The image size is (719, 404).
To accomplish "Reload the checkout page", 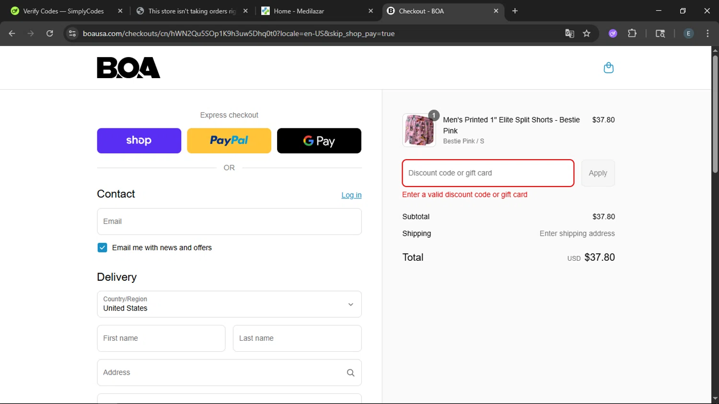I will pyautogui.click(x=49, y=34).
